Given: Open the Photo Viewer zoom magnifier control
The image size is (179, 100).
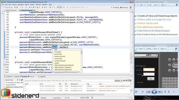Looking at the screenshot, I should (136, 92).
